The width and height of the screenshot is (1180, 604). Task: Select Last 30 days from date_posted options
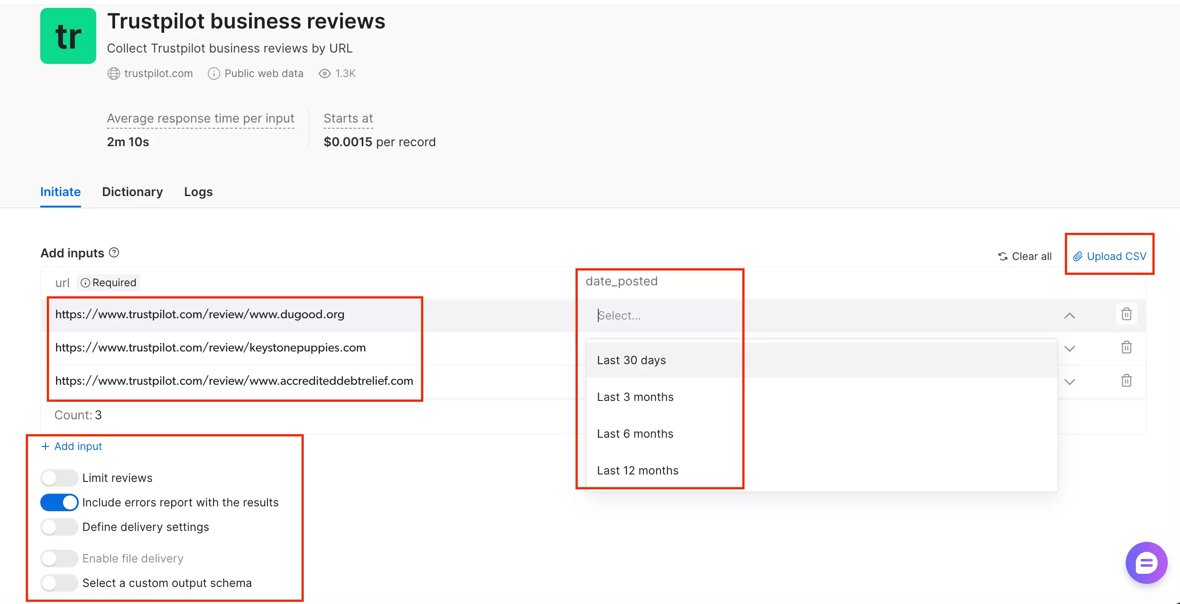tap(632, 360)
